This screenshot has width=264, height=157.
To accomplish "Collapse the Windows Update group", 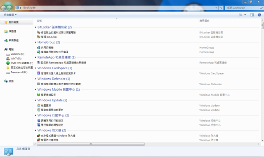I will pyautogui.click(x=35, y=100).
